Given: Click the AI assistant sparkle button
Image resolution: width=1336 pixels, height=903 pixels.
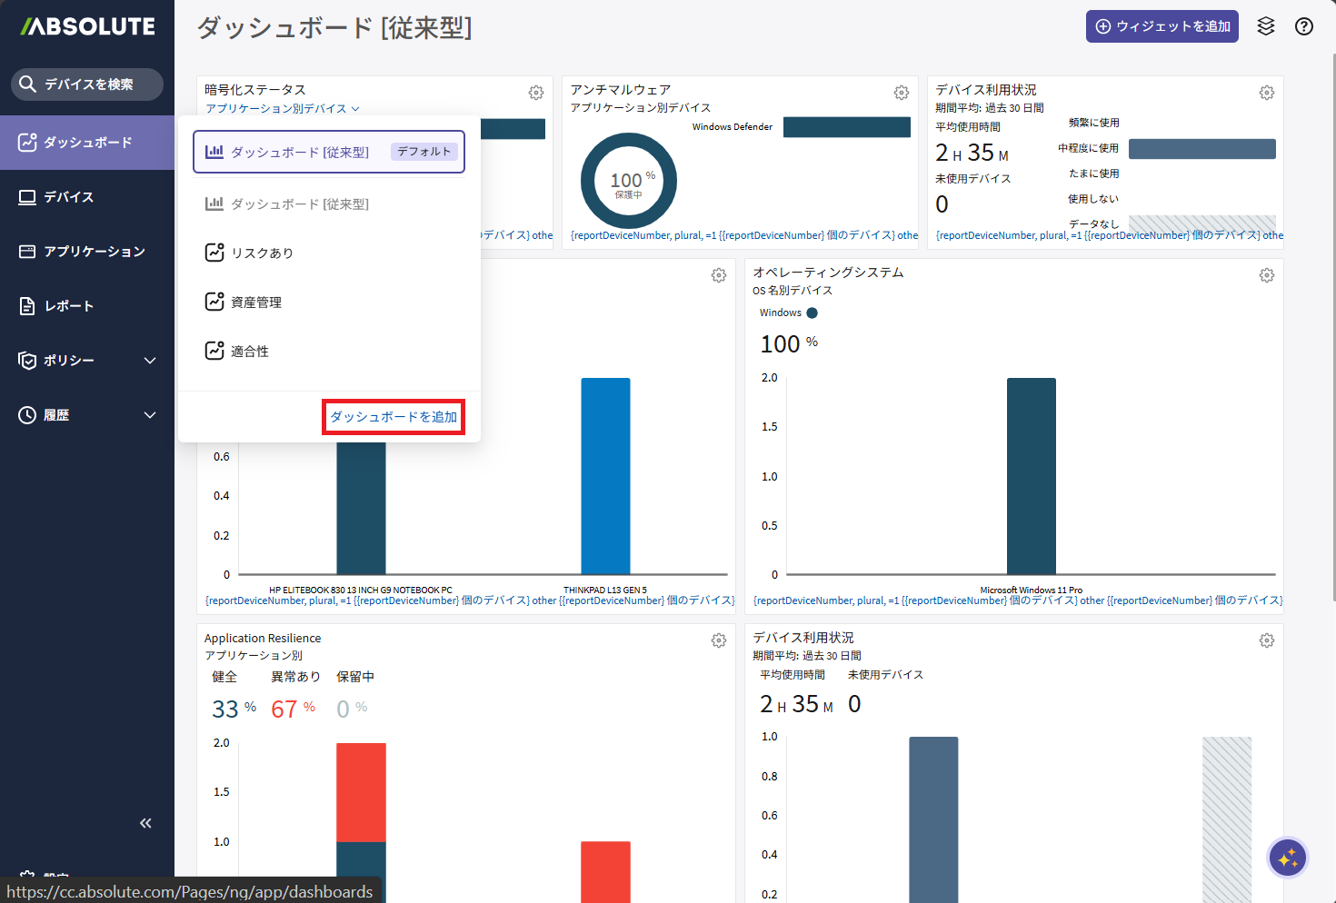Looking at the screenshot, I should (1287, 858).
